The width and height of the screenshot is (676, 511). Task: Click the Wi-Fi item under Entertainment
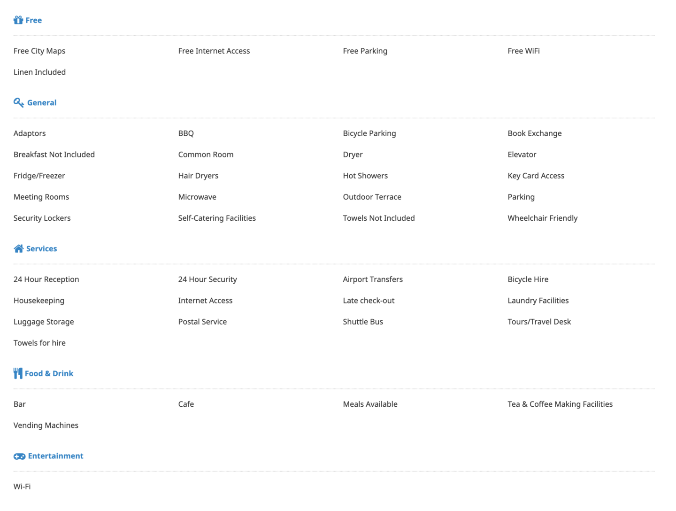pyautogui.click(x=22, y=487)
